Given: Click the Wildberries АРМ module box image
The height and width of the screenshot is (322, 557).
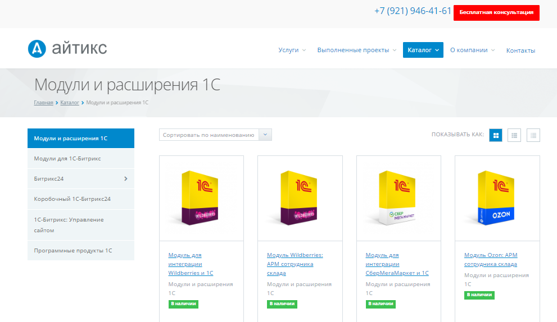Looking at the screenshot, I should click(x=299, y=197).
